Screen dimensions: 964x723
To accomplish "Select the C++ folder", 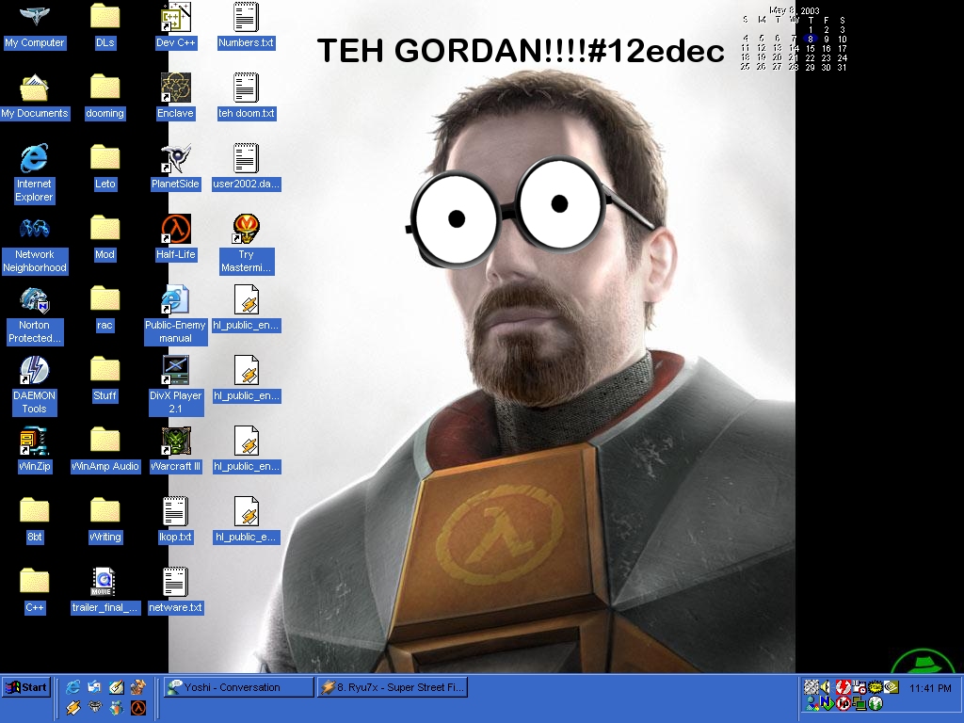I will [35, 591].
